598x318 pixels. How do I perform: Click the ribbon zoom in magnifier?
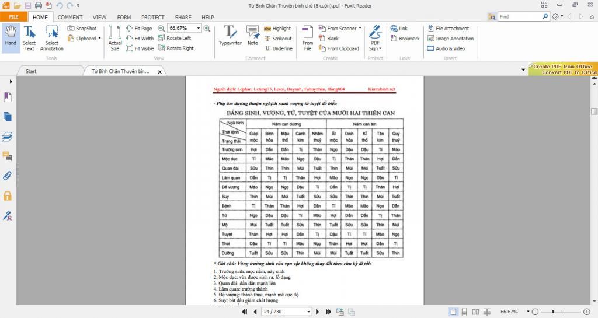coord(207,28)
